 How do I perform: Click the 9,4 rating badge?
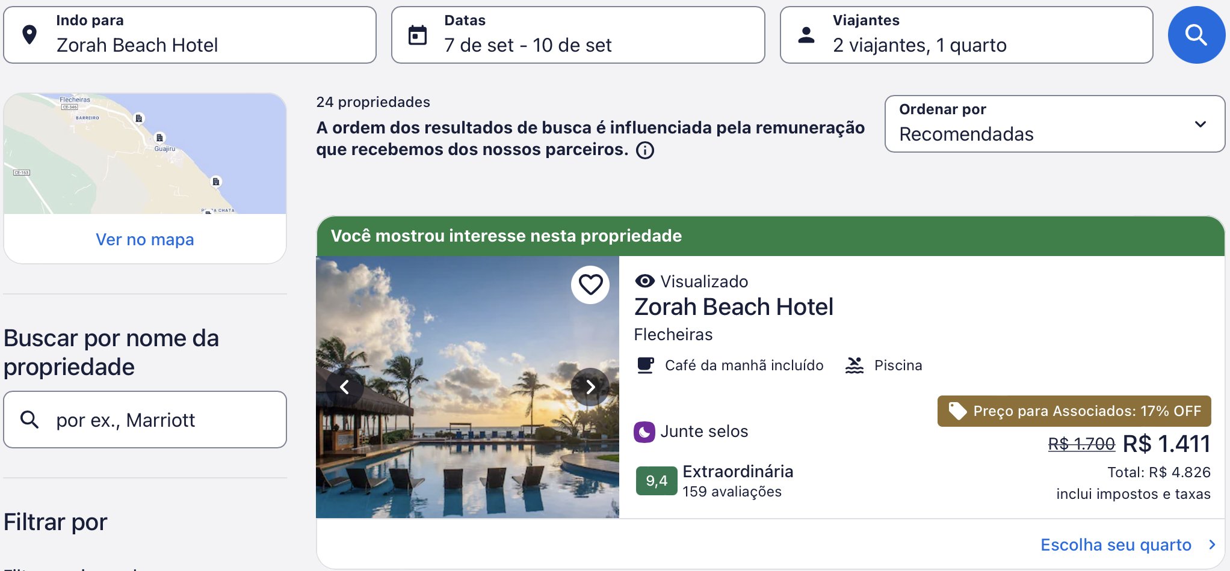[657, 481]
